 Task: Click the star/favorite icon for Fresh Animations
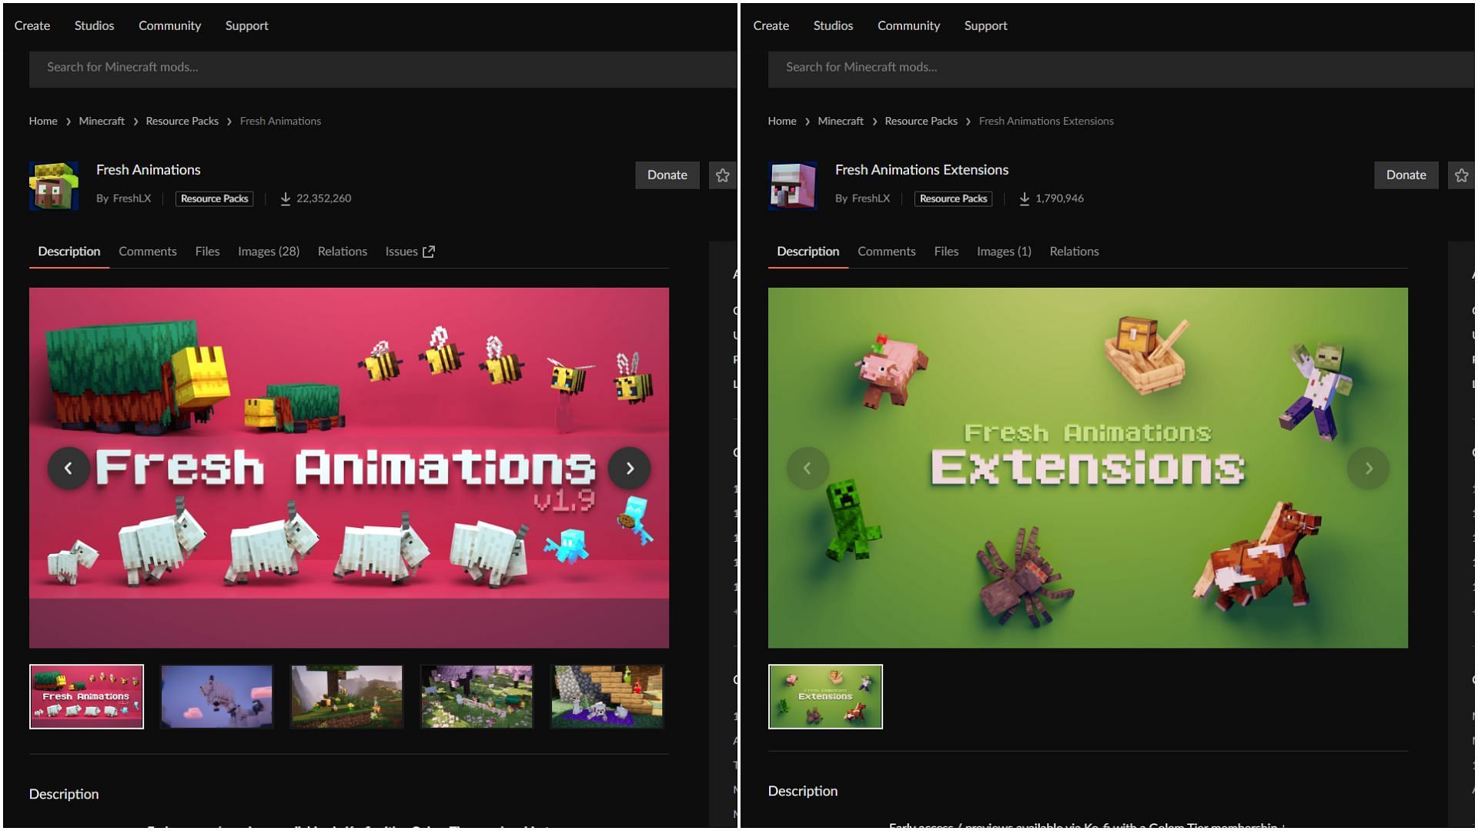point(723,175)
